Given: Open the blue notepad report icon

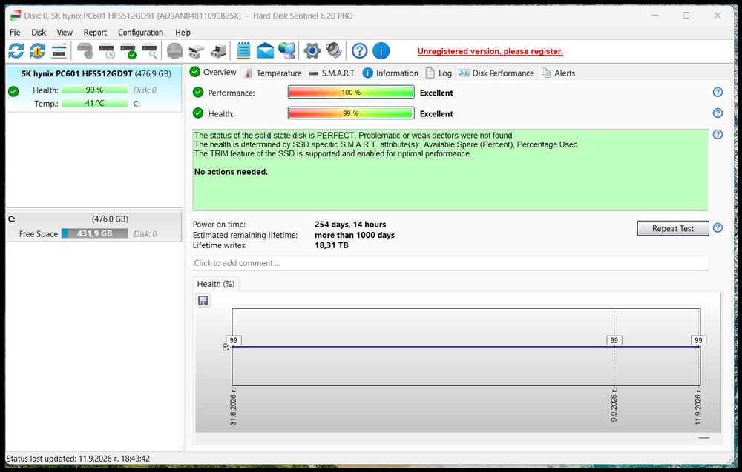Looking at the screenshot, I should [x=243, y=50].
